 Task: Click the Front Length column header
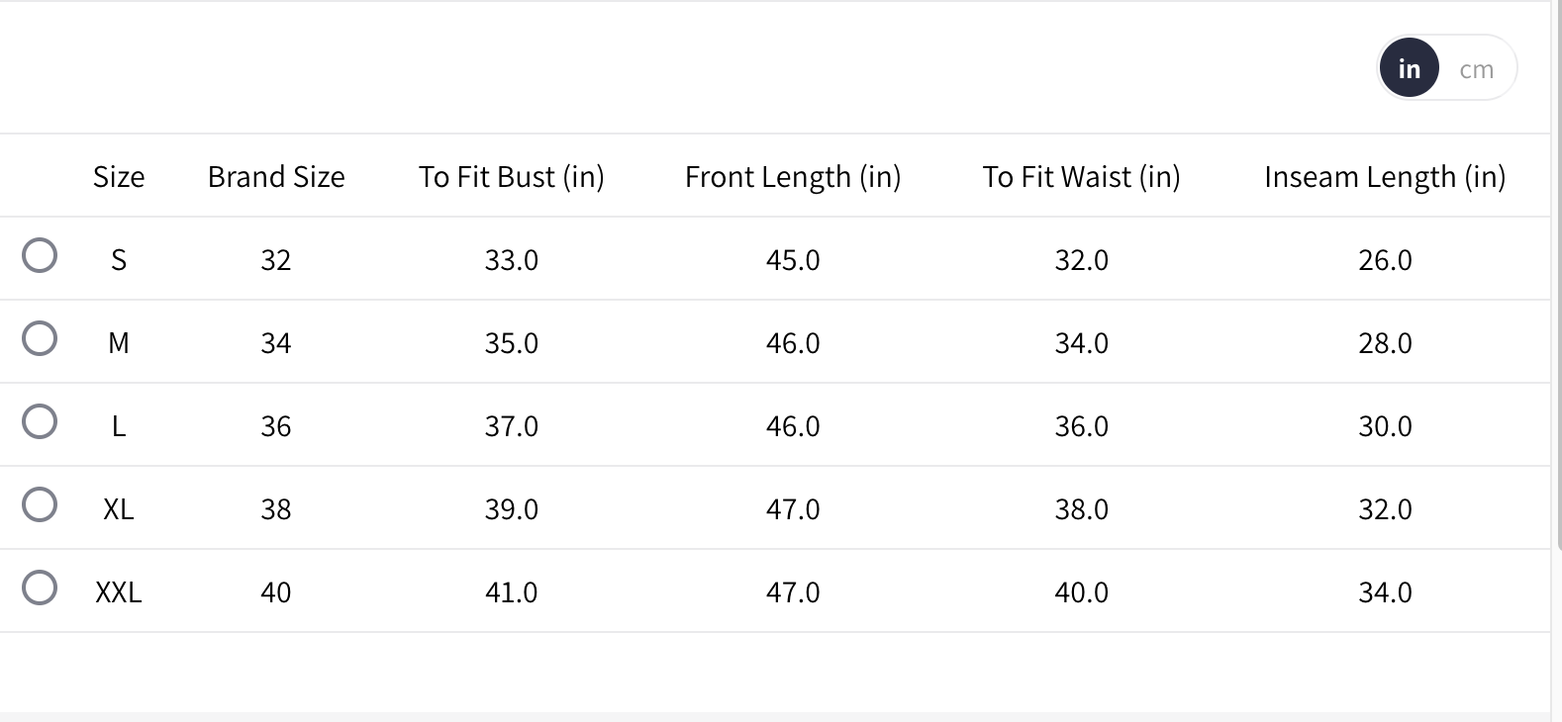793,177
